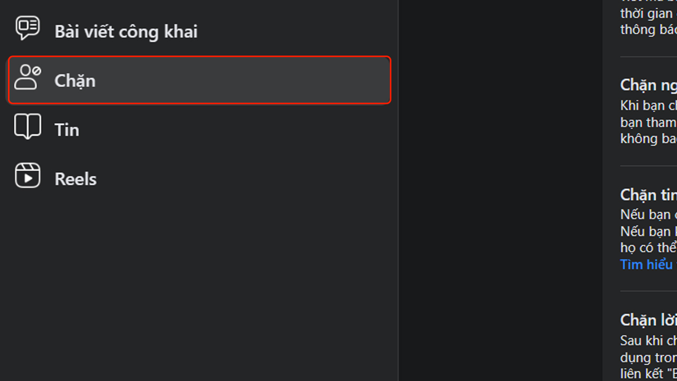Open the Tin settings entry

click(x=199, y=129)
